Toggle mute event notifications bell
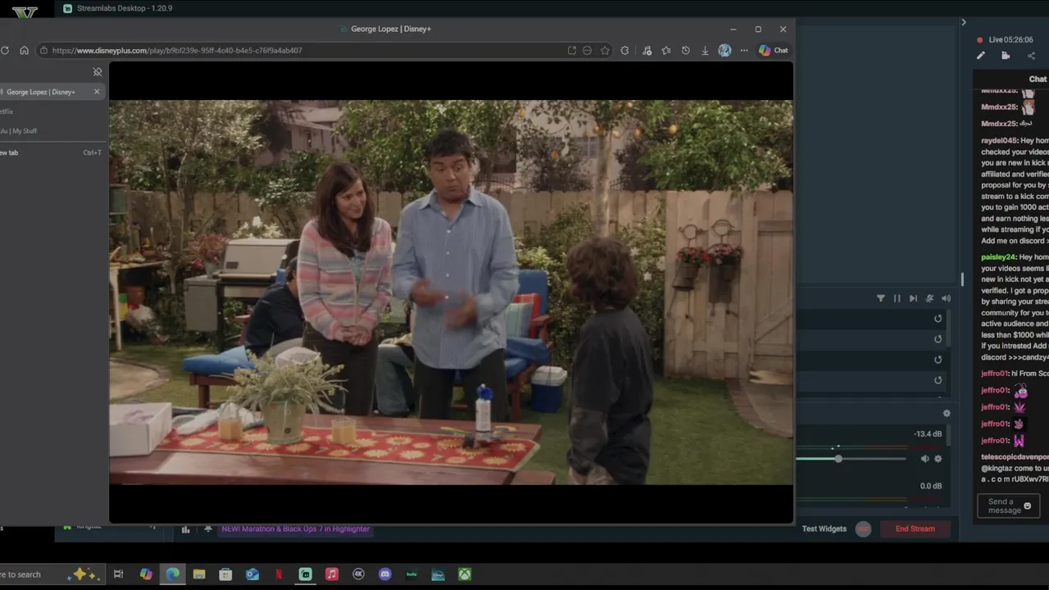This screenshot has height=590, width=1049. click(x=929, y=298)
